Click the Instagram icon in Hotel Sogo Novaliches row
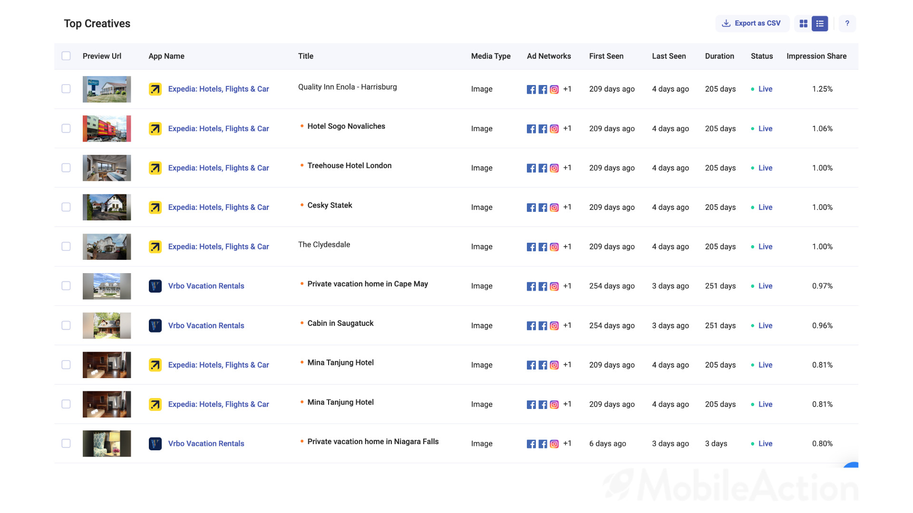The width and height of the screenshot is (913, 513). 554,129
